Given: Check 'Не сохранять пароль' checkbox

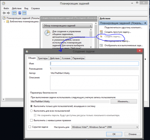Looking at the screenshot, I should (x=35, y=115).
